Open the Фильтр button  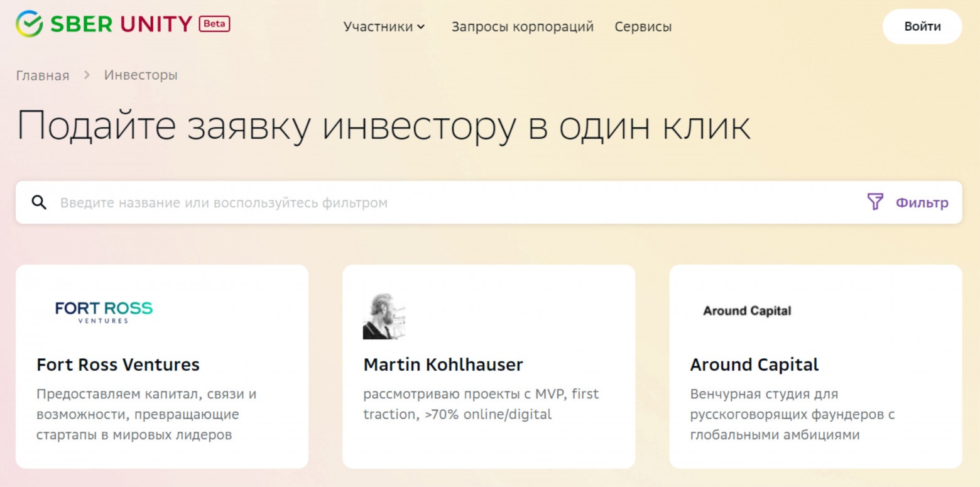[908, 202]
